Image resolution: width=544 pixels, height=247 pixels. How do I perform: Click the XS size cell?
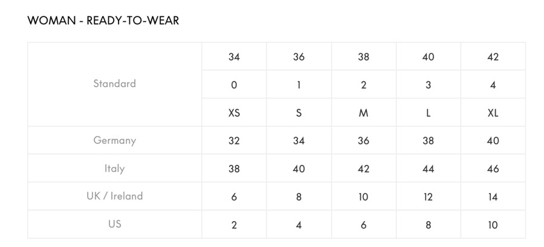tap(234, 113)
